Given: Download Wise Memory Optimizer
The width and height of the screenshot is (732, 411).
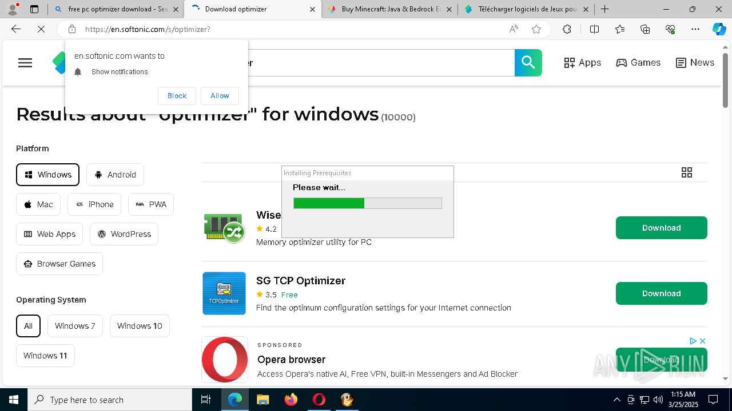Looking at the screenshot, I should click(x=662, y=228).
